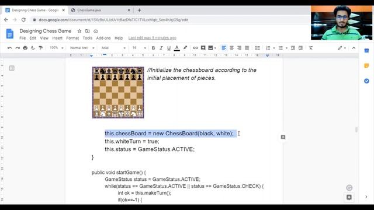
Task: Reload the current page
Action: tap(23, 20)
